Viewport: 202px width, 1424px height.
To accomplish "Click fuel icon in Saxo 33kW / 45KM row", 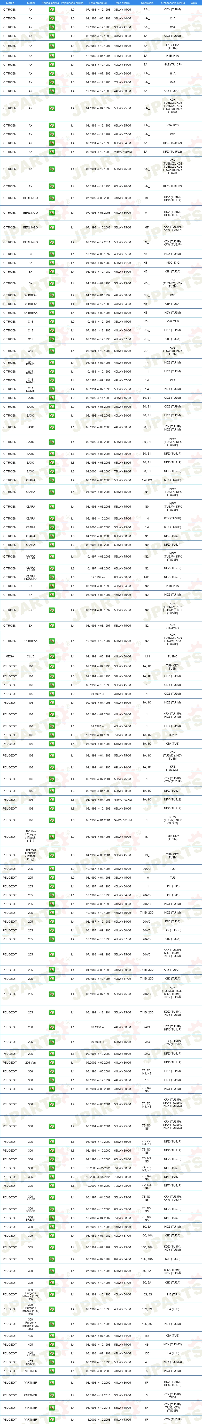I will [x=52, y=398].
